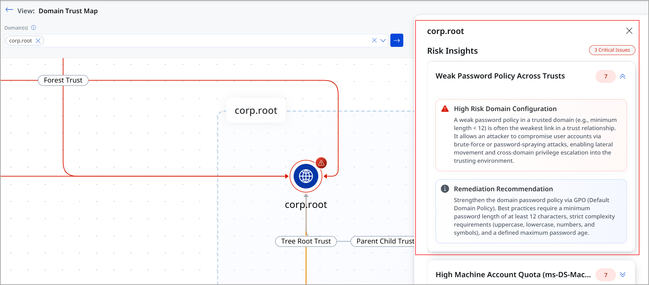Click the High Machine Account Quota heading
This screenshot has width=649, height=285.
click(x=513, y=274)
